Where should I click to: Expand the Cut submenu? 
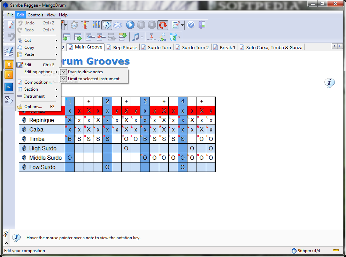[x=38, y=40]
